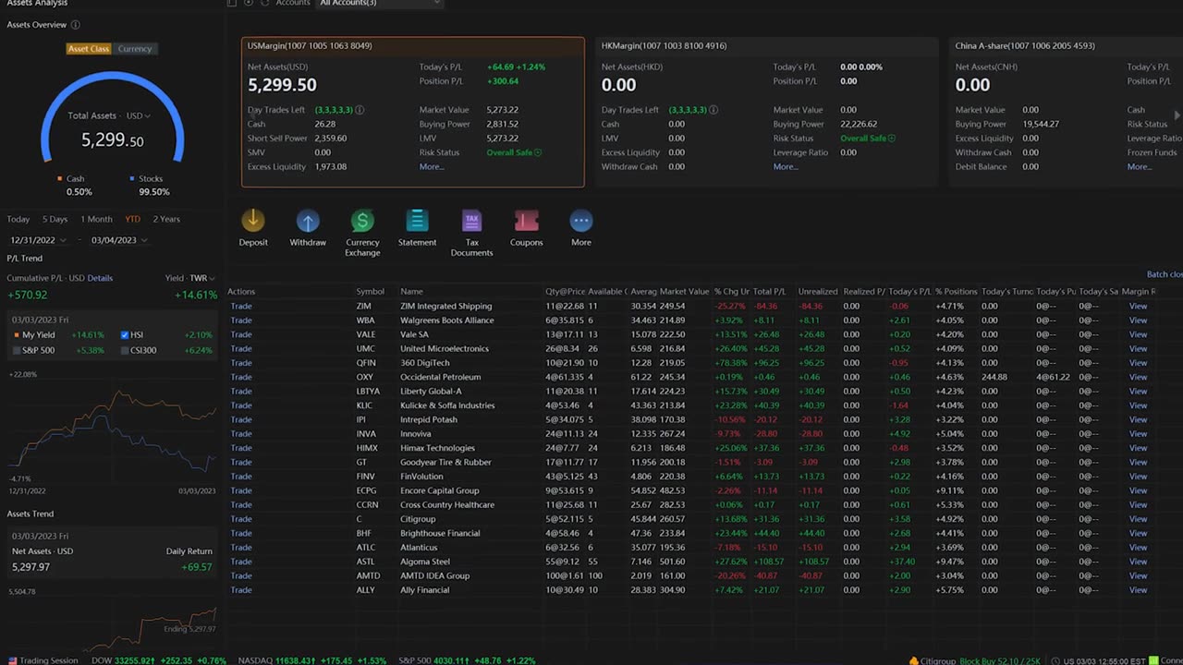Screen dimensions: 1183x665
Task: Open the Statement icon
Action: click(417, 221)
